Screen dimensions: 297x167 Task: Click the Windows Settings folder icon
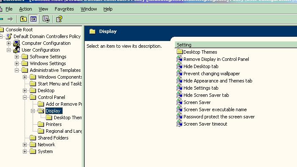(x=25, y=63)
